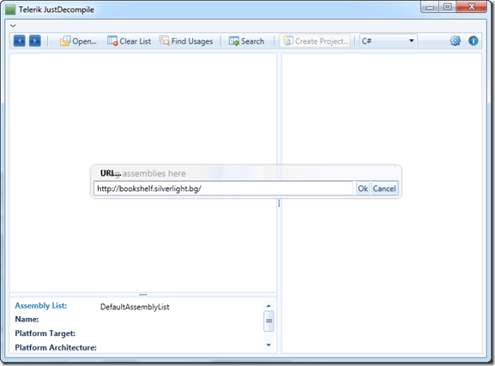Select the DefaultAssemblyList text
Image resolution: width=495 pixels, height=366 pixels.
(135, 307)
